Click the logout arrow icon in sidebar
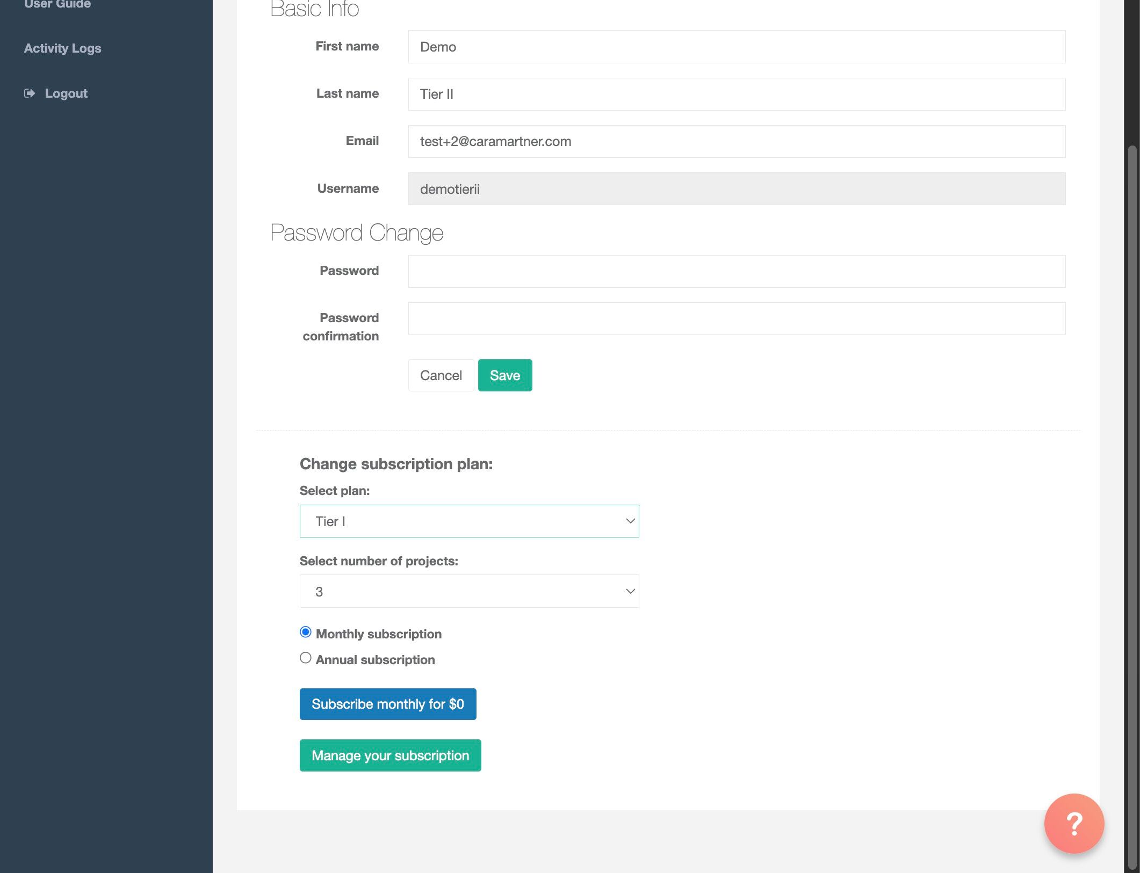 tap(30, 93)
